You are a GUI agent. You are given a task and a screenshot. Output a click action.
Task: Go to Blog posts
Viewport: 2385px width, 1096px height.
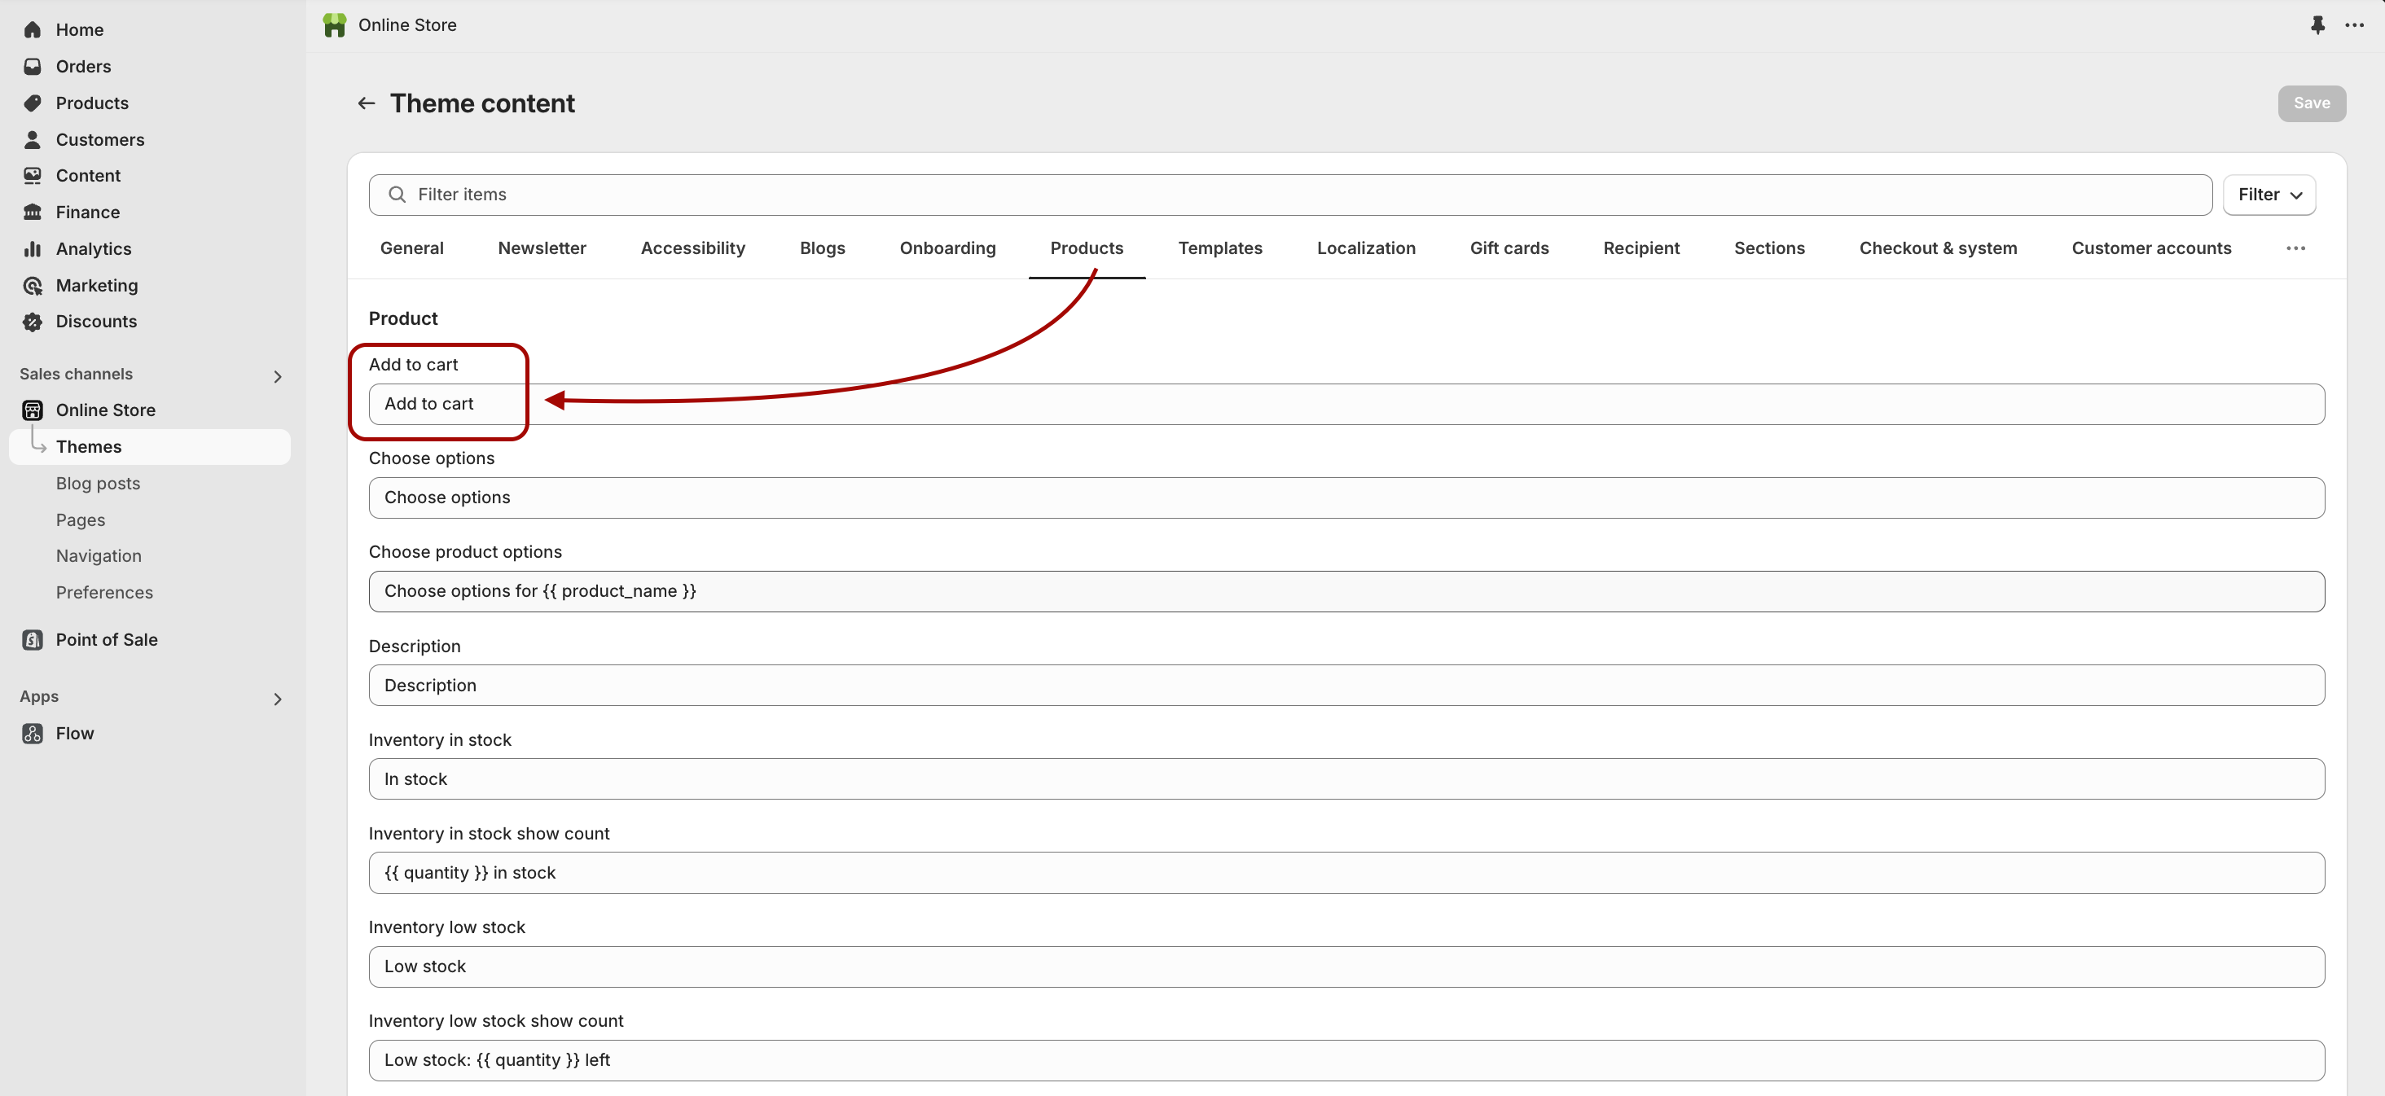(x=98, y=483)
